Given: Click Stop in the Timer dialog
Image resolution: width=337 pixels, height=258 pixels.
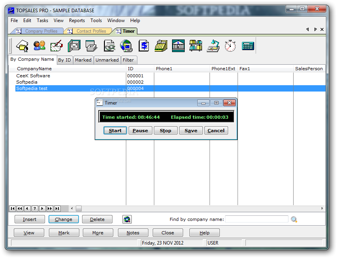Looking at the screenshot, I should [165, 131].
